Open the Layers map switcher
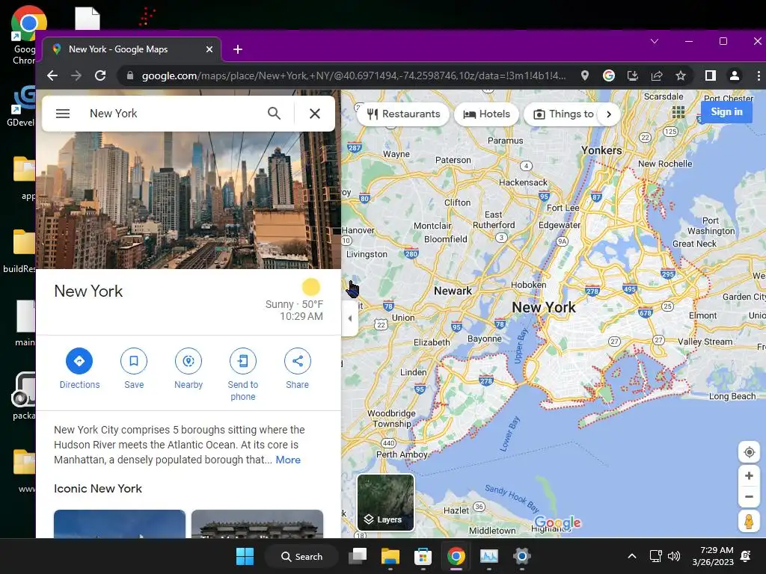This screenshot has height=574, width=766. tap(385, 503)
